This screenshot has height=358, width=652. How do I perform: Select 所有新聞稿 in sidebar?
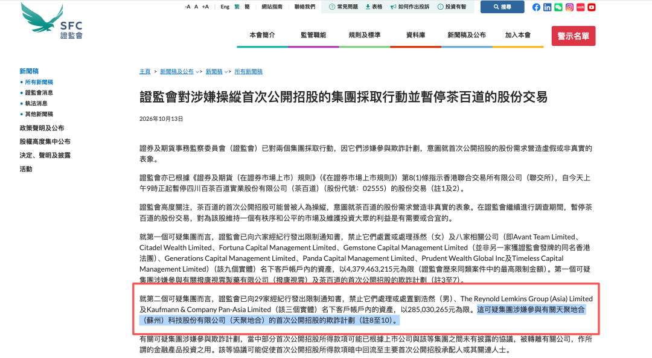(39, 82)
